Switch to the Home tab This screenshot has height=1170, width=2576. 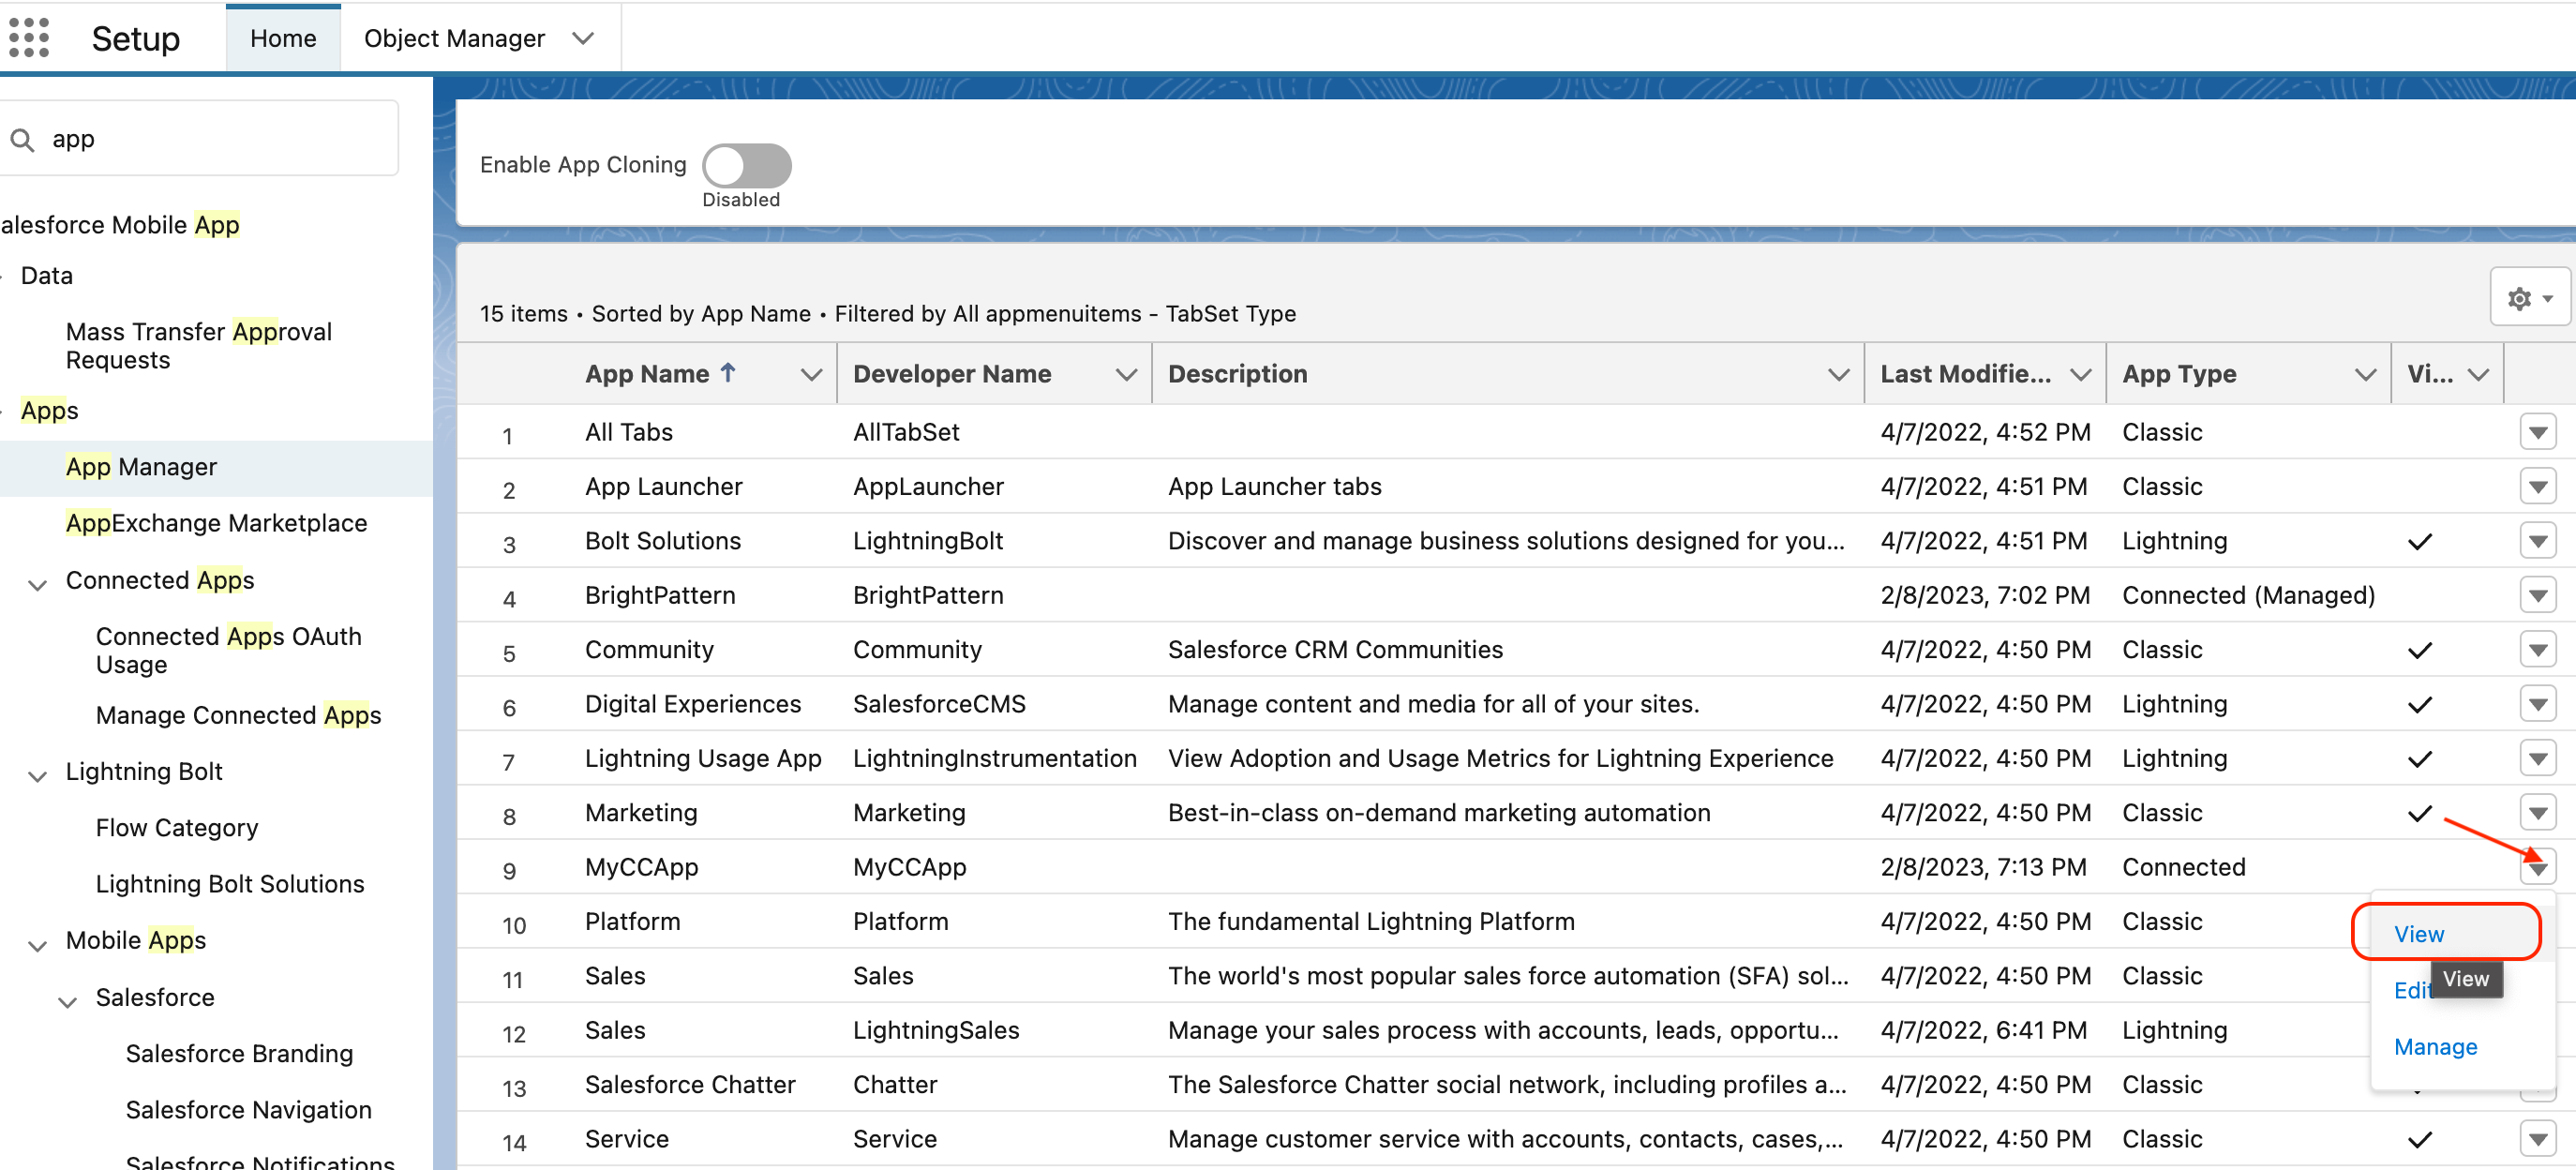point(283,39)
